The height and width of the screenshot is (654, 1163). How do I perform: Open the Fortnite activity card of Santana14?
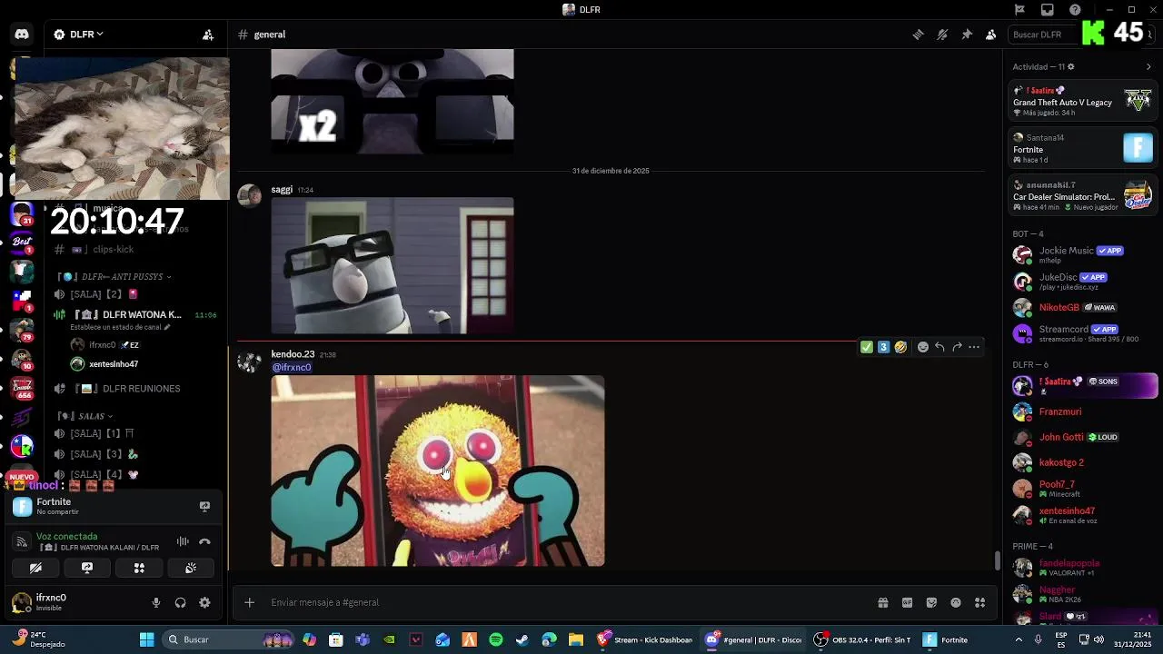point(1083,148)
